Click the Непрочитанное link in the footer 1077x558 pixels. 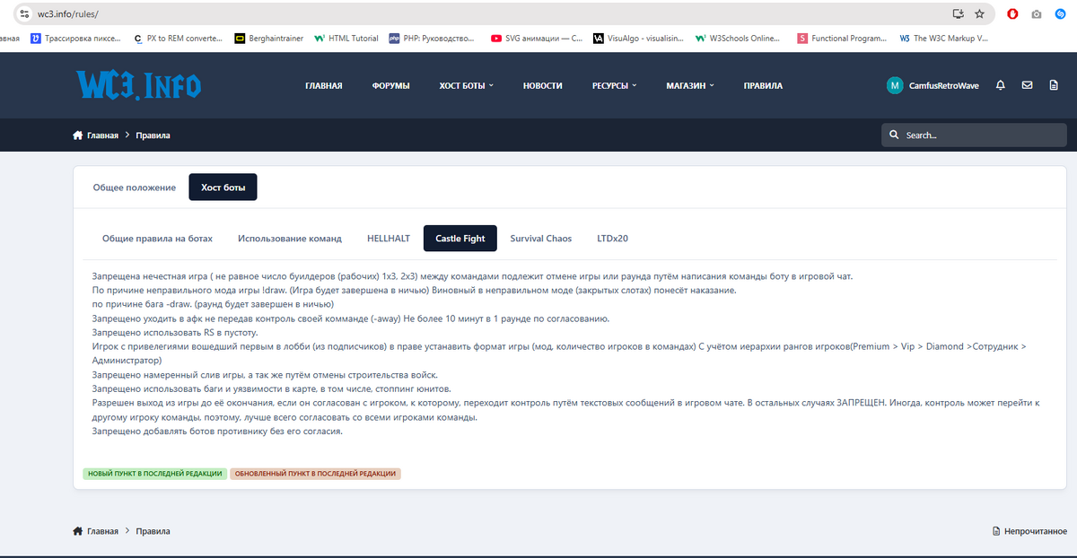click(x=1030, y=531)
